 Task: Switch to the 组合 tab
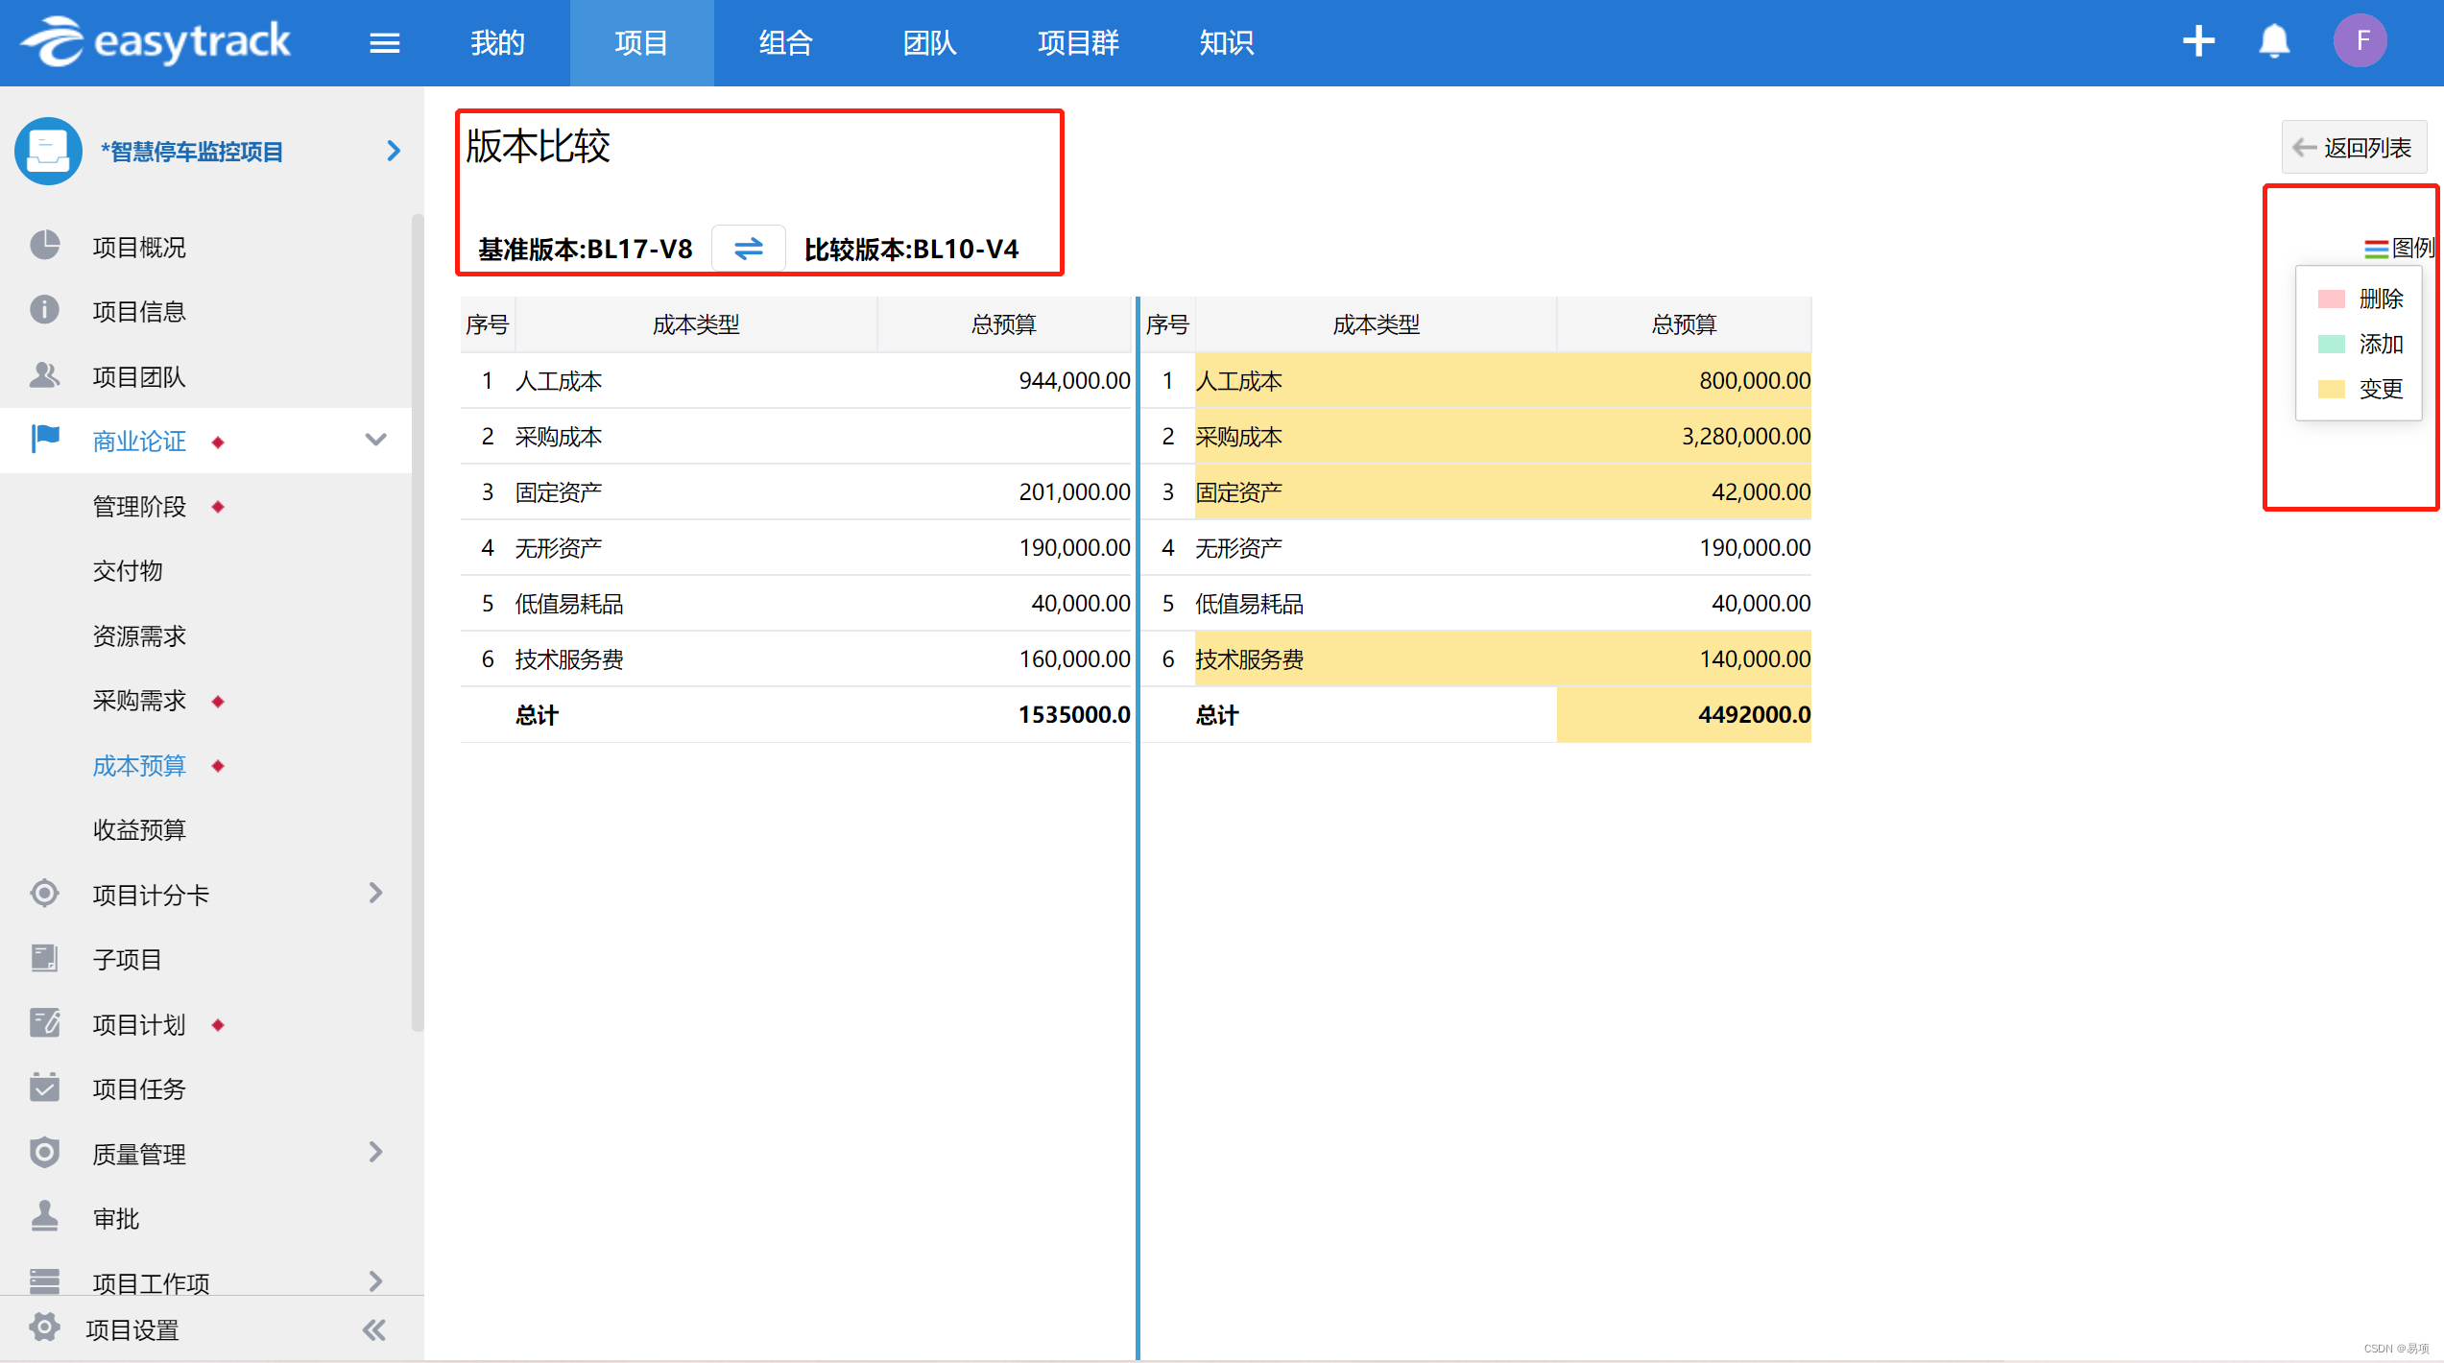coord(785,43)
